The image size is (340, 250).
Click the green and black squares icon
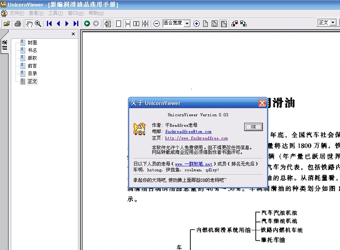point(243,23)
